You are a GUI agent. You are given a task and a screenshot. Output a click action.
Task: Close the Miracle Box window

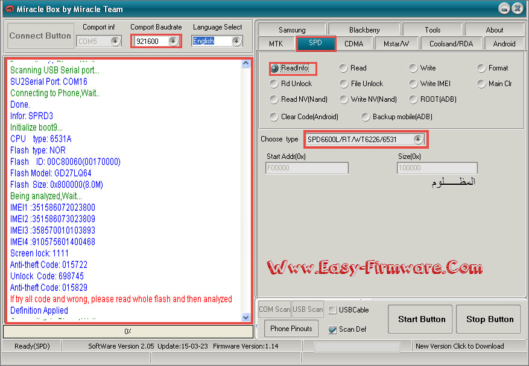pyautogui.click(x=518, y=9)
